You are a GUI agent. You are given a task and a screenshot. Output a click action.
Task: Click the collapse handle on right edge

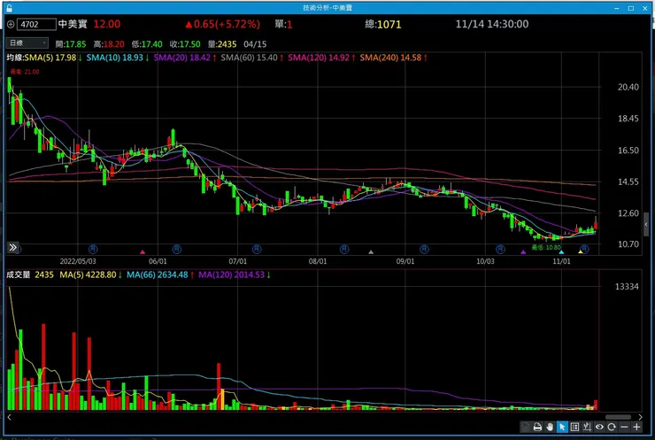(x=646, y=224)
